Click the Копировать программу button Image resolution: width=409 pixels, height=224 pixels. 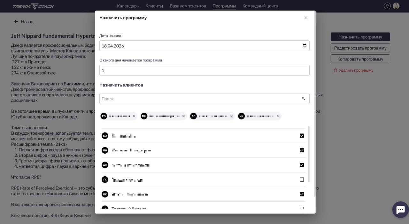point(360,59)
